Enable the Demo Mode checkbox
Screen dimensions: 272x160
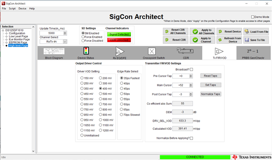[252, 17]
